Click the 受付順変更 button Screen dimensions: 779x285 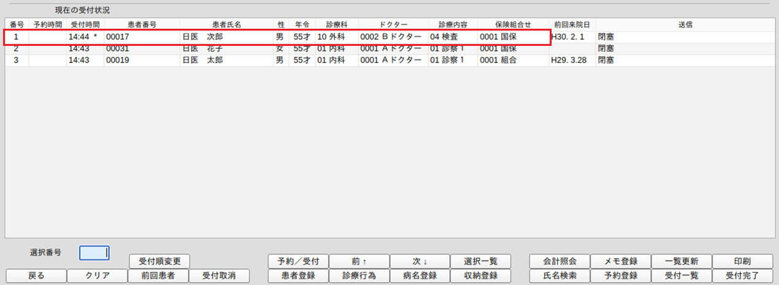[x=159, y=261]
